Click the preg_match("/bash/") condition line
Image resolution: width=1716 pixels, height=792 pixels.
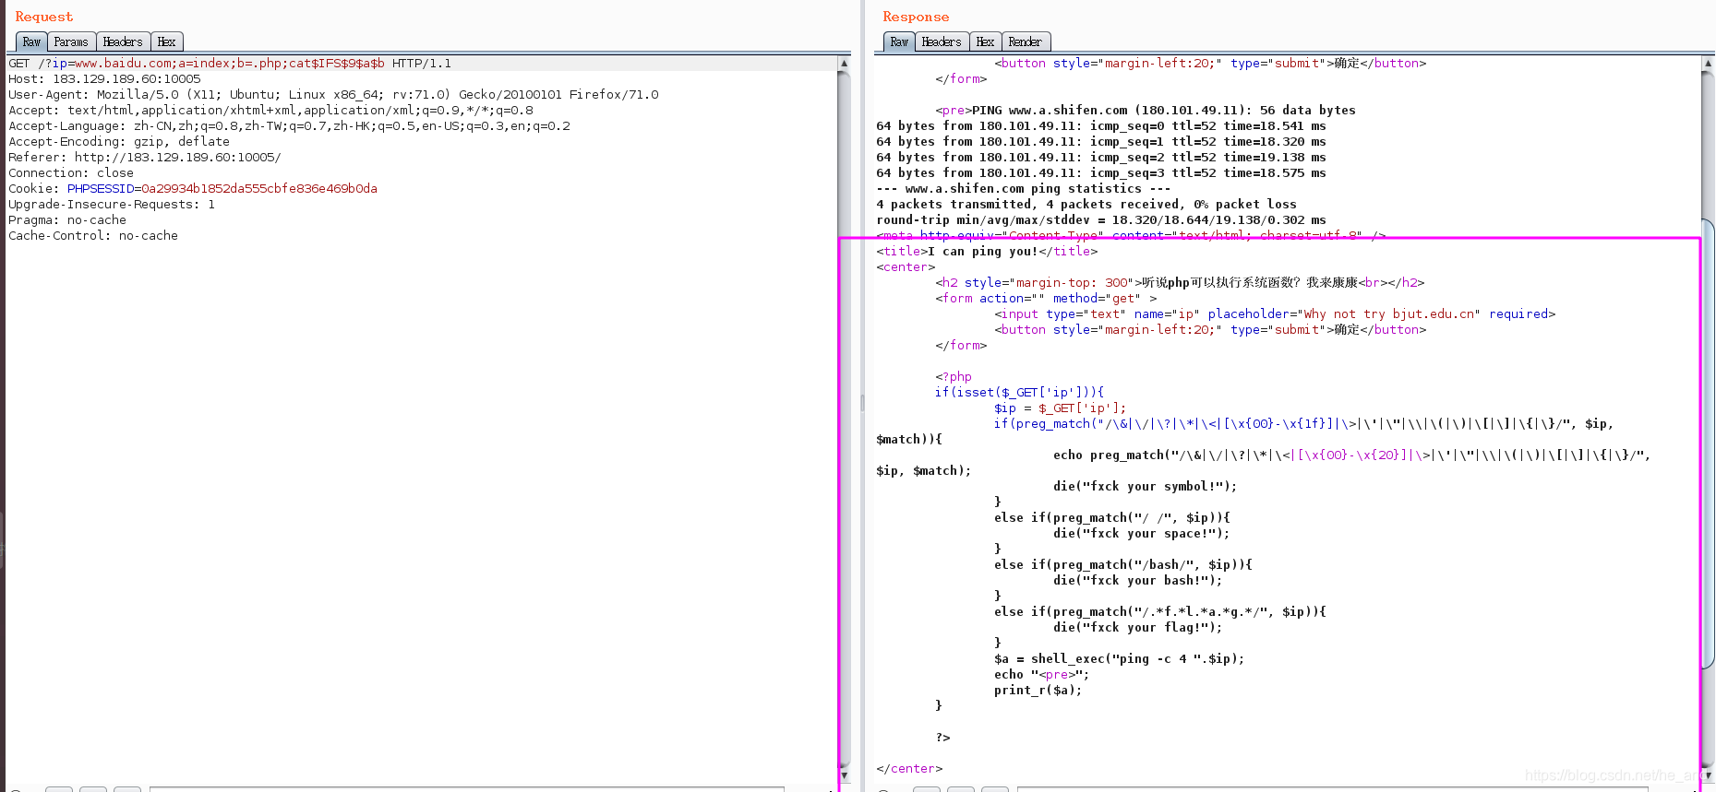1123,565
